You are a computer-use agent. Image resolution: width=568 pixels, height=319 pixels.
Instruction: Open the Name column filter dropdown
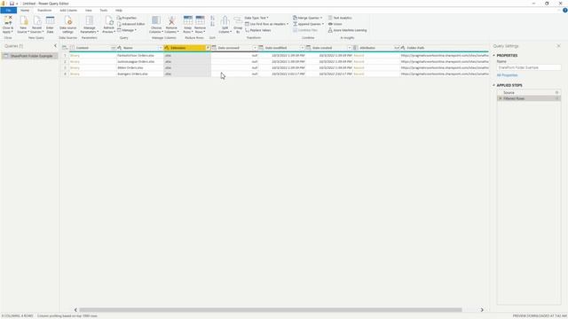click(161, 48)
